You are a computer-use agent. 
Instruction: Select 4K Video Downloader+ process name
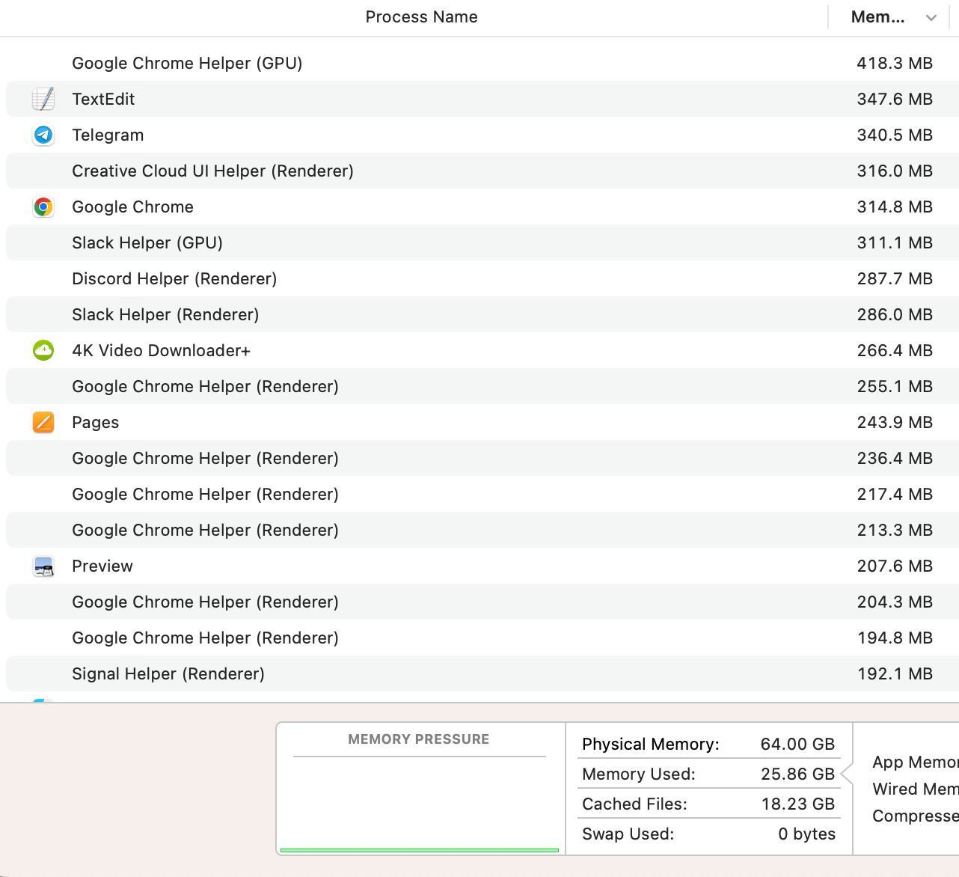(161, 350)
